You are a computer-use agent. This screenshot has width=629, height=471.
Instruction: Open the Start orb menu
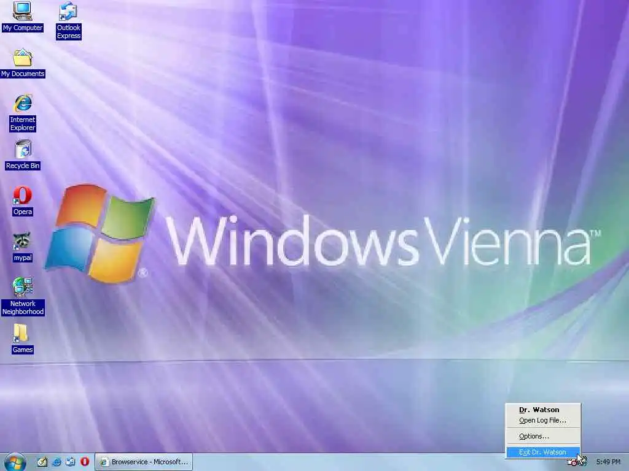coord(15,462)
